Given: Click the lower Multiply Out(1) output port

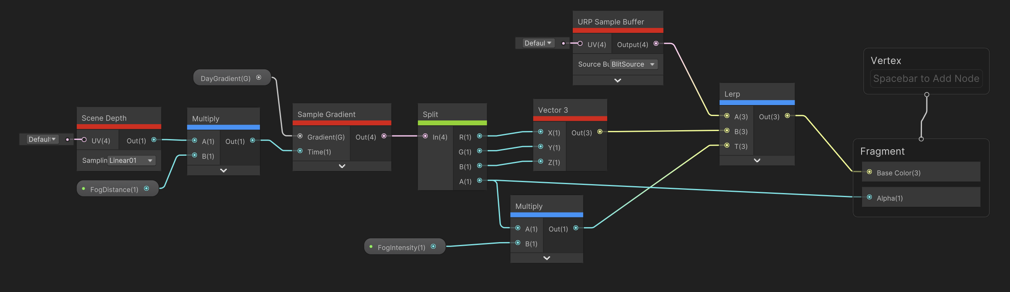Looking at the screenshot, I should pyautogui.click(x=576, y=228).
